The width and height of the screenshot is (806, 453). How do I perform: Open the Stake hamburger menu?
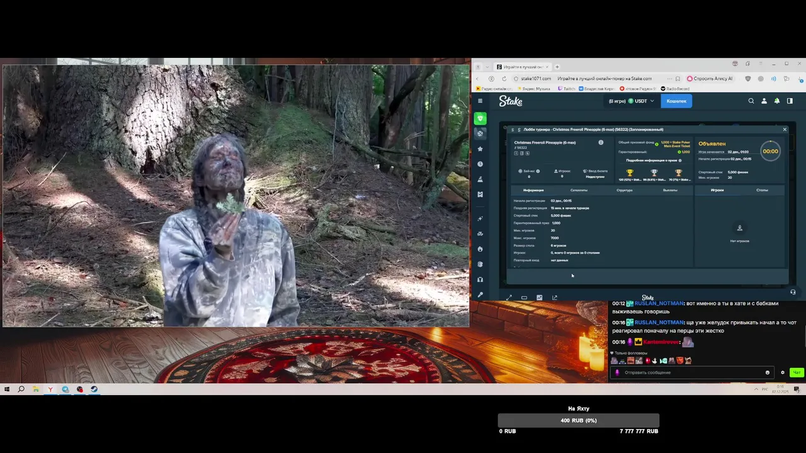coord(480,101)
